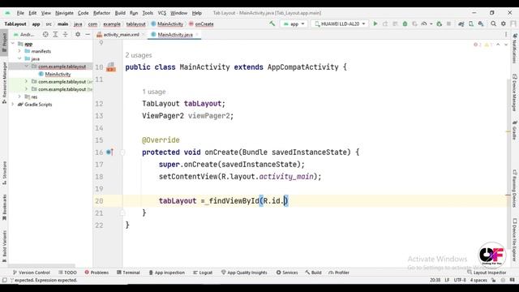Image resolution: width=519 pixels, height=292 pixels.
Task: Switch to activity_main.xml tab
Action: (121, 34)
